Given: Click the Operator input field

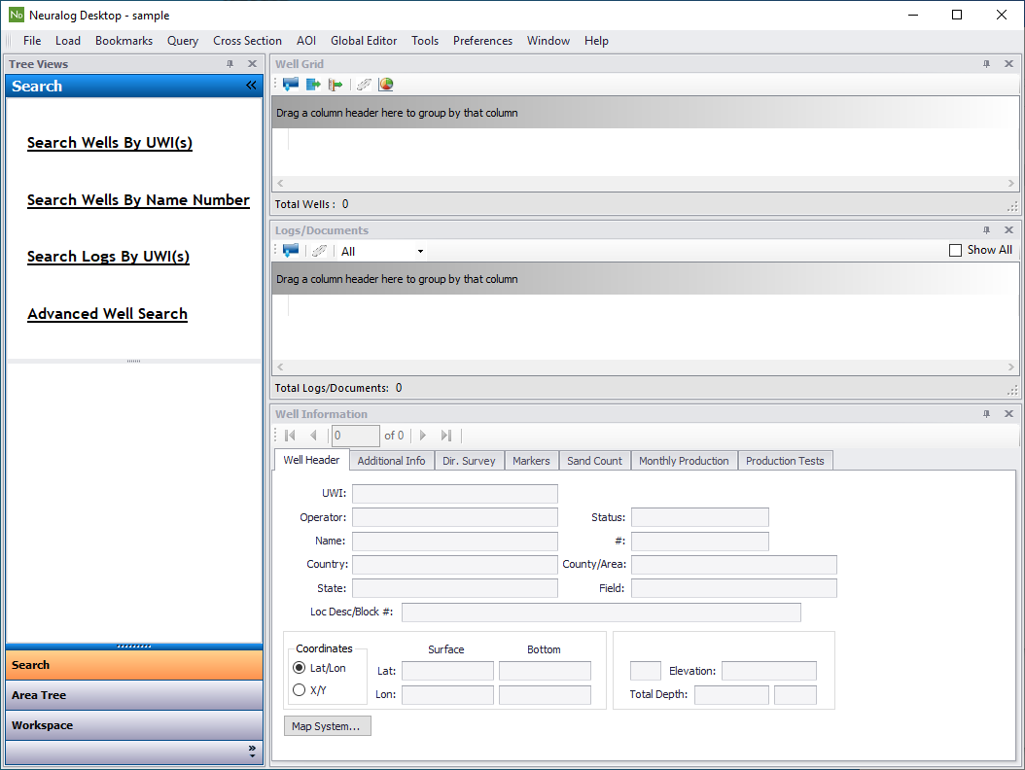Looking at the screenshot, I should 455,517.
